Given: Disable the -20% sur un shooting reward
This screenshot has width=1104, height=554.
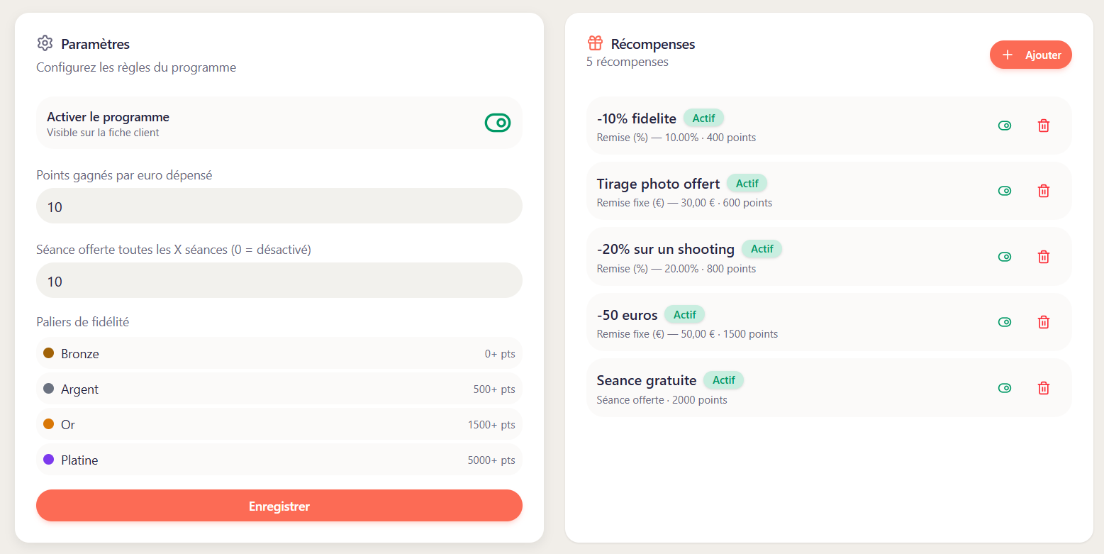Looking at the screenshot, I should pyautogui.click(x=1004, y=257).
